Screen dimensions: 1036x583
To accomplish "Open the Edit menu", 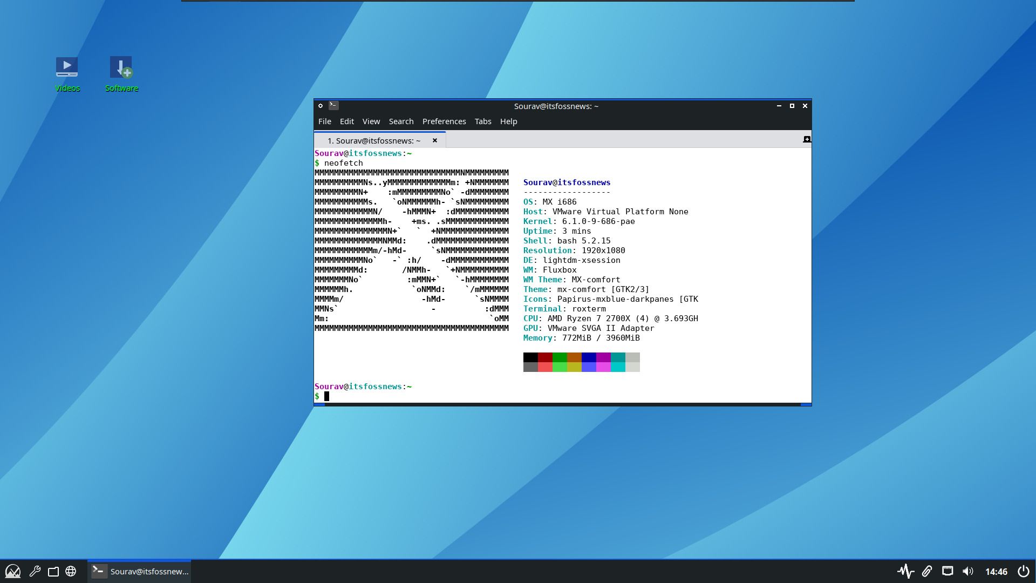I will click(347, 121).
